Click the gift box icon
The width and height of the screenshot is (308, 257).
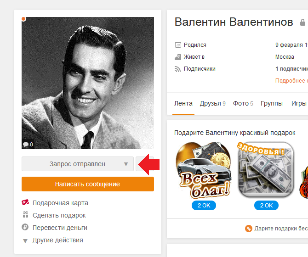pos(25,215)
